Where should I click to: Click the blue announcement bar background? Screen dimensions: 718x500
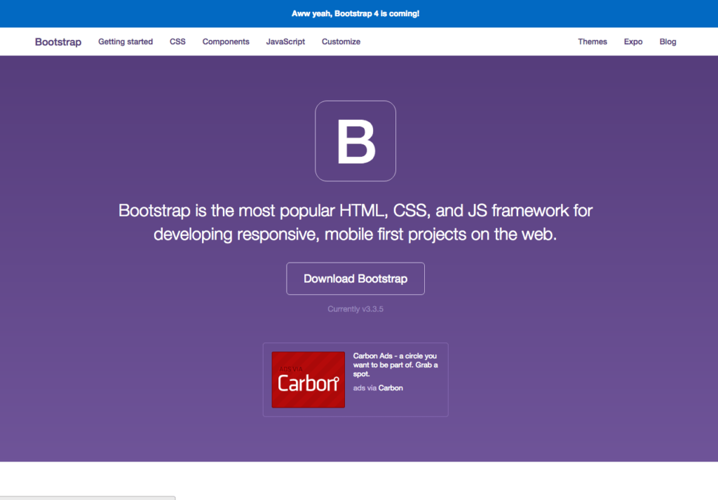point(137,14)
